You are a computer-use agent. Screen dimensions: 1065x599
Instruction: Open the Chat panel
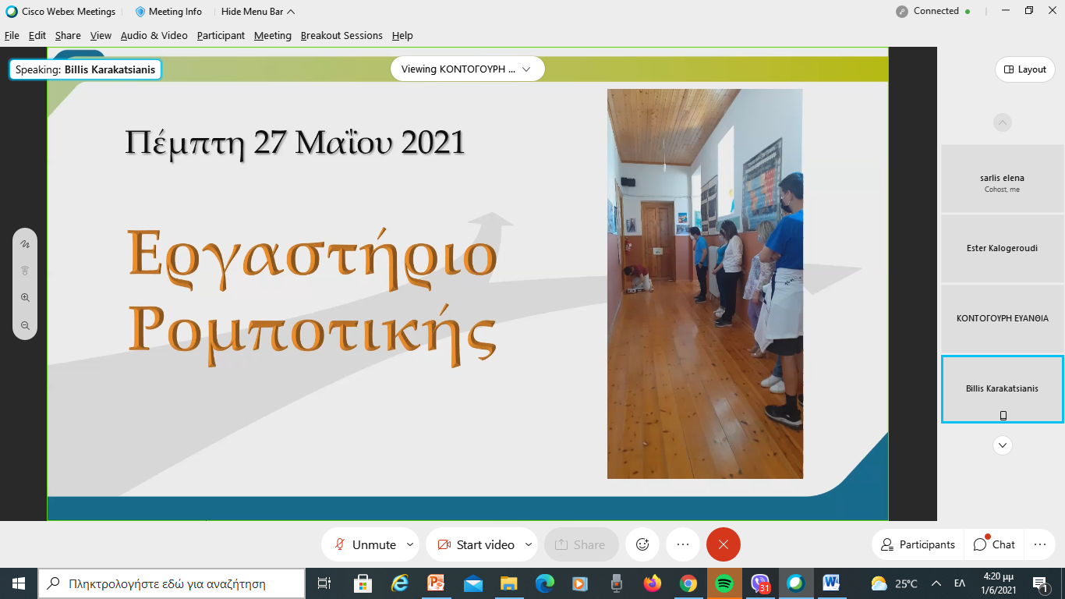pyautogui.click(x=995, y=544)
